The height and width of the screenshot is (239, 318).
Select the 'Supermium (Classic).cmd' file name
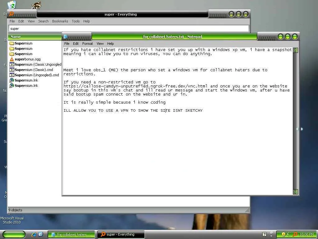(x=34, y=70)
